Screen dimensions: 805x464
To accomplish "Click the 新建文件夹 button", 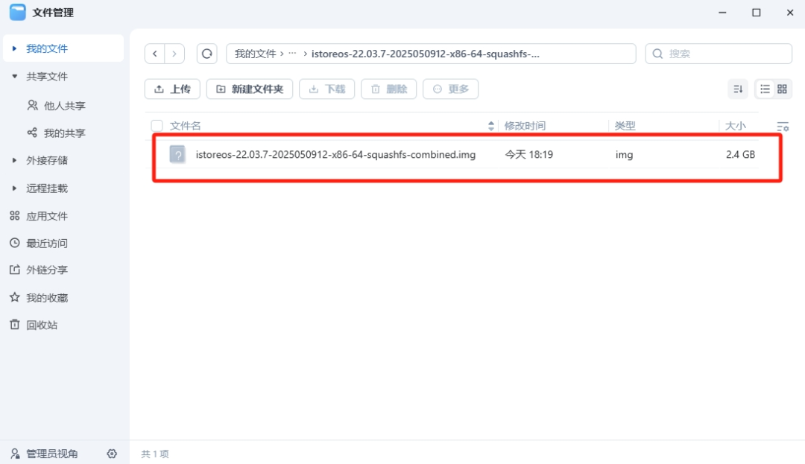I will tap(250, 89).
